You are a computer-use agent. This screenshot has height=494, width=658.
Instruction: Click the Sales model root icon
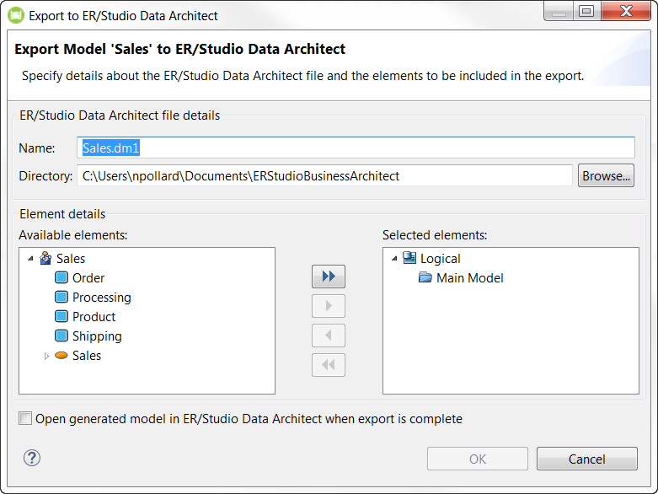45,258
